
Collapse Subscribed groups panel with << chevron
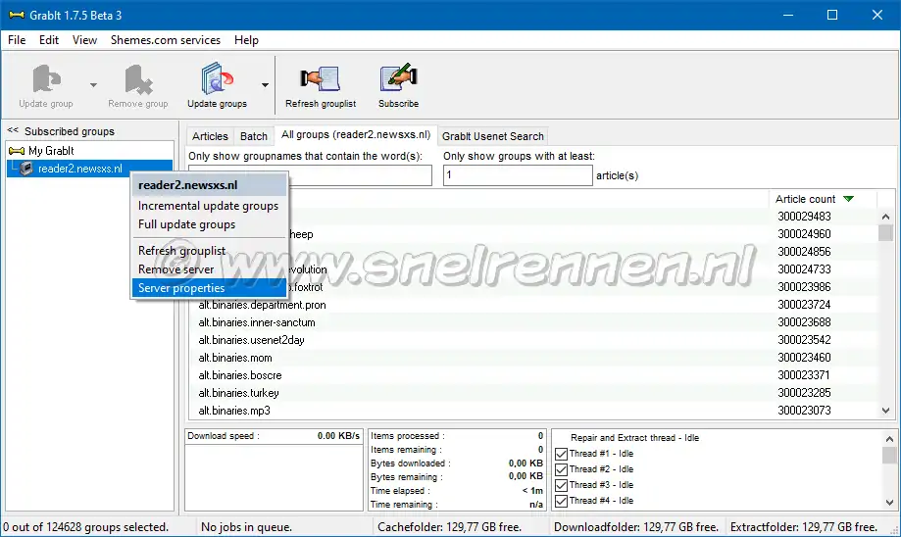(x=13, y=130)
